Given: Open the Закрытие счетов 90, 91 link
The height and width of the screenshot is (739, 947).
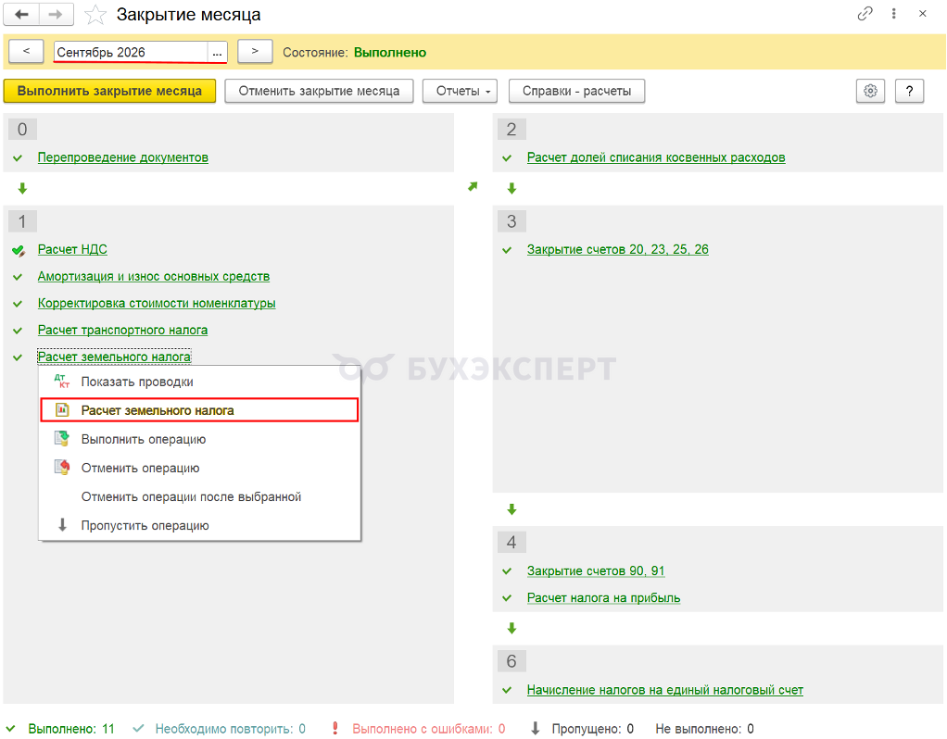Looking at the screenshot, I should [x=596, y=570].
